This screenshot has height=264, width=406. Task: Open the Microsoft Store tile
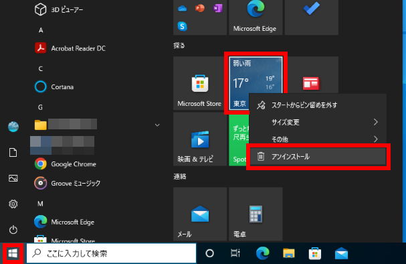200,83
